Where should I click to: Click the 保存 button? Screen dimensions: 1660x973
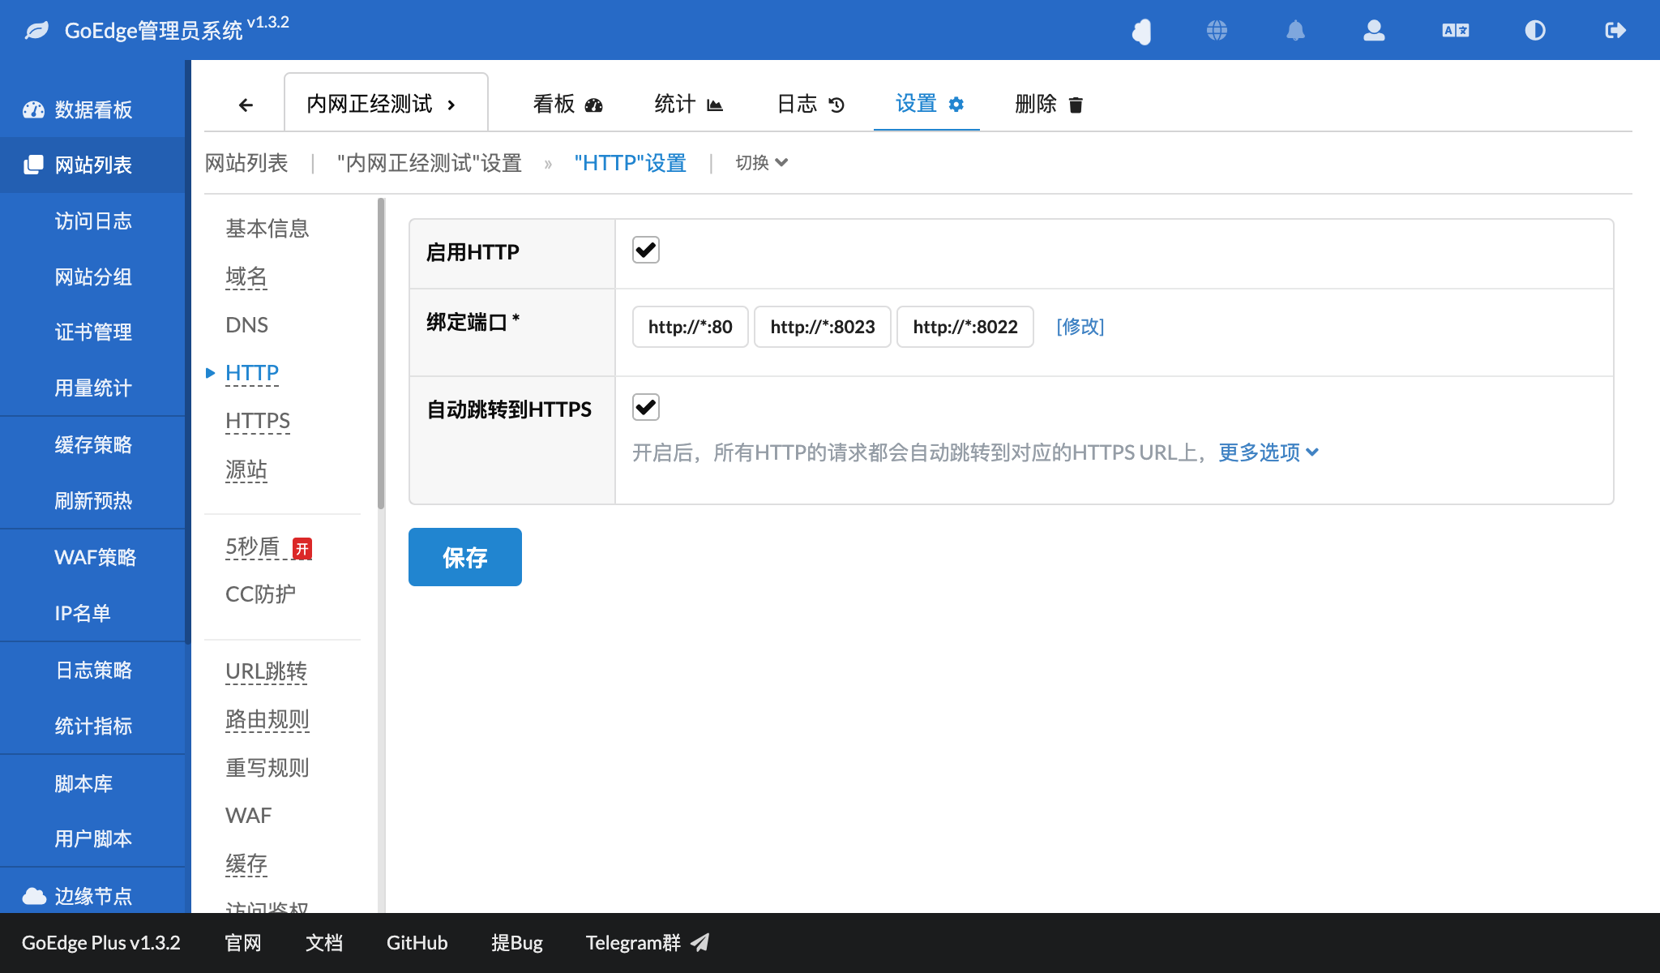point(465,557)
